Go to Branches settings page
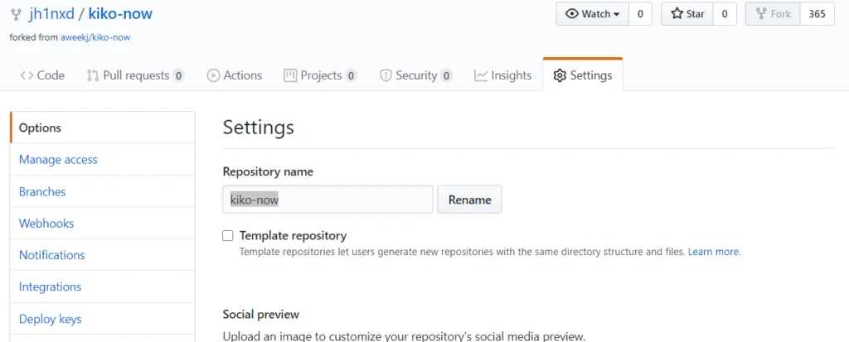 click(42, 191)
